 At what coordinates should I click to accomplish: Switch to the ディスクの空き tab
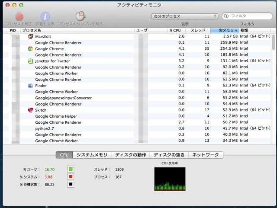[169, 155]
